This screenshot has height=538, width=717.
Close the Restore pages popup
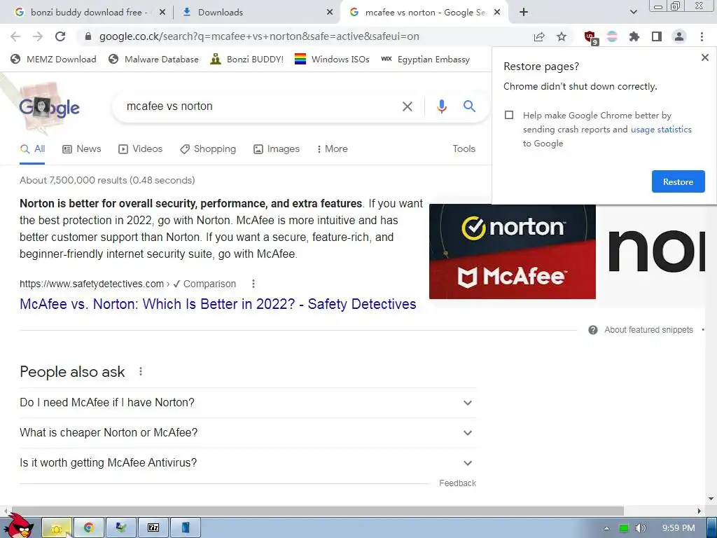click(x=705, y=57)
